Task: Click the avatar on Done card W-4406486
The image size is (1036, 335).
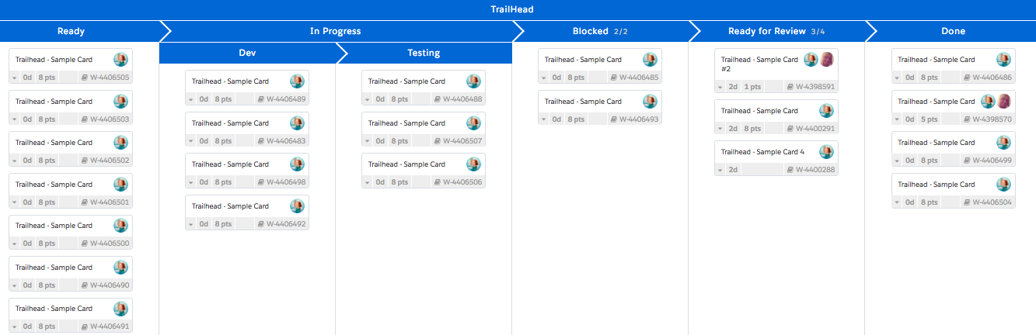Action: click(x=1003, y=60)
